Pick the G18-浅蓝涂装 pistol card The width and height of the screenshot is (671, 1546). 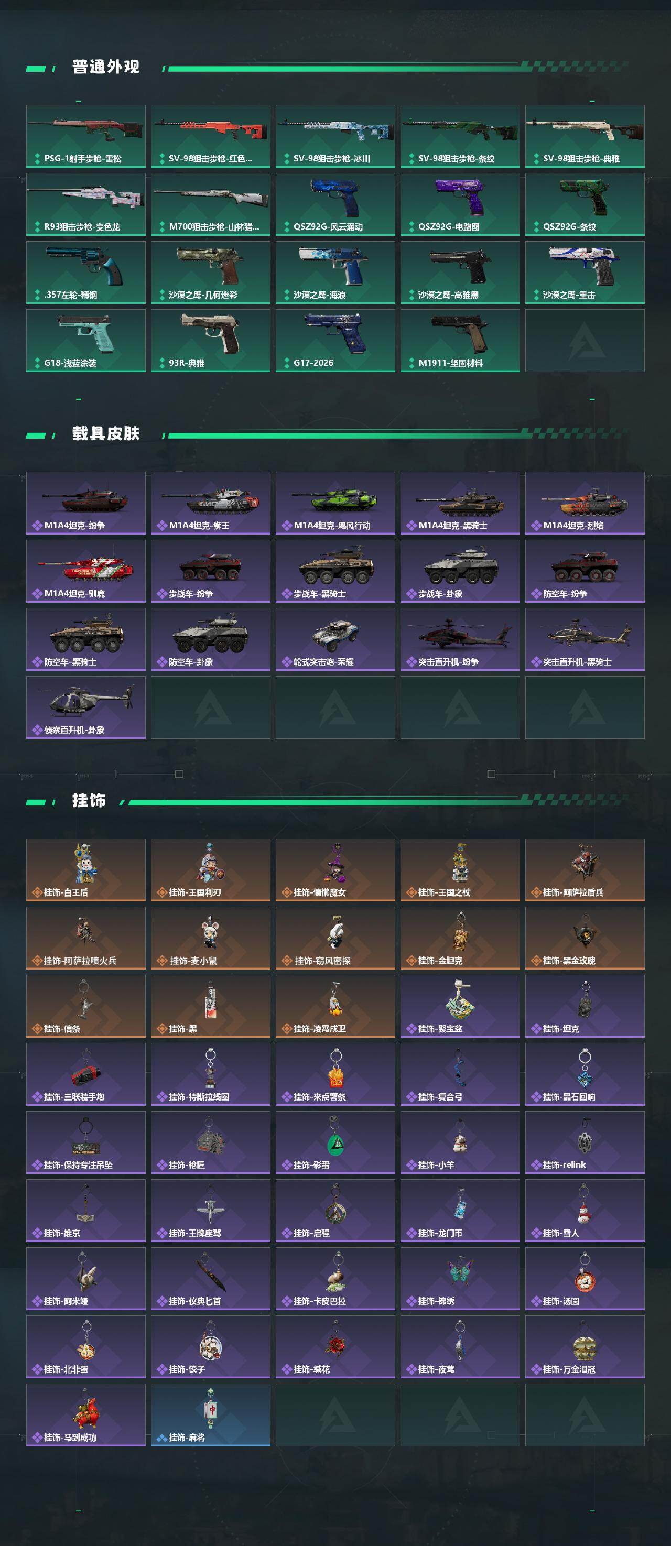[x=86, y=340]
